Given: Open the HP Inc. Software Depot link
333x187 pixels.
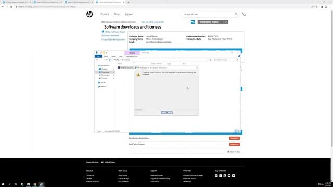Looking at the screenshot, I should pos(115,32).
